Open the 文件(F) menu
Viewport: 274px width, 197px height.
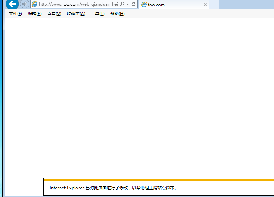[15, 14]
